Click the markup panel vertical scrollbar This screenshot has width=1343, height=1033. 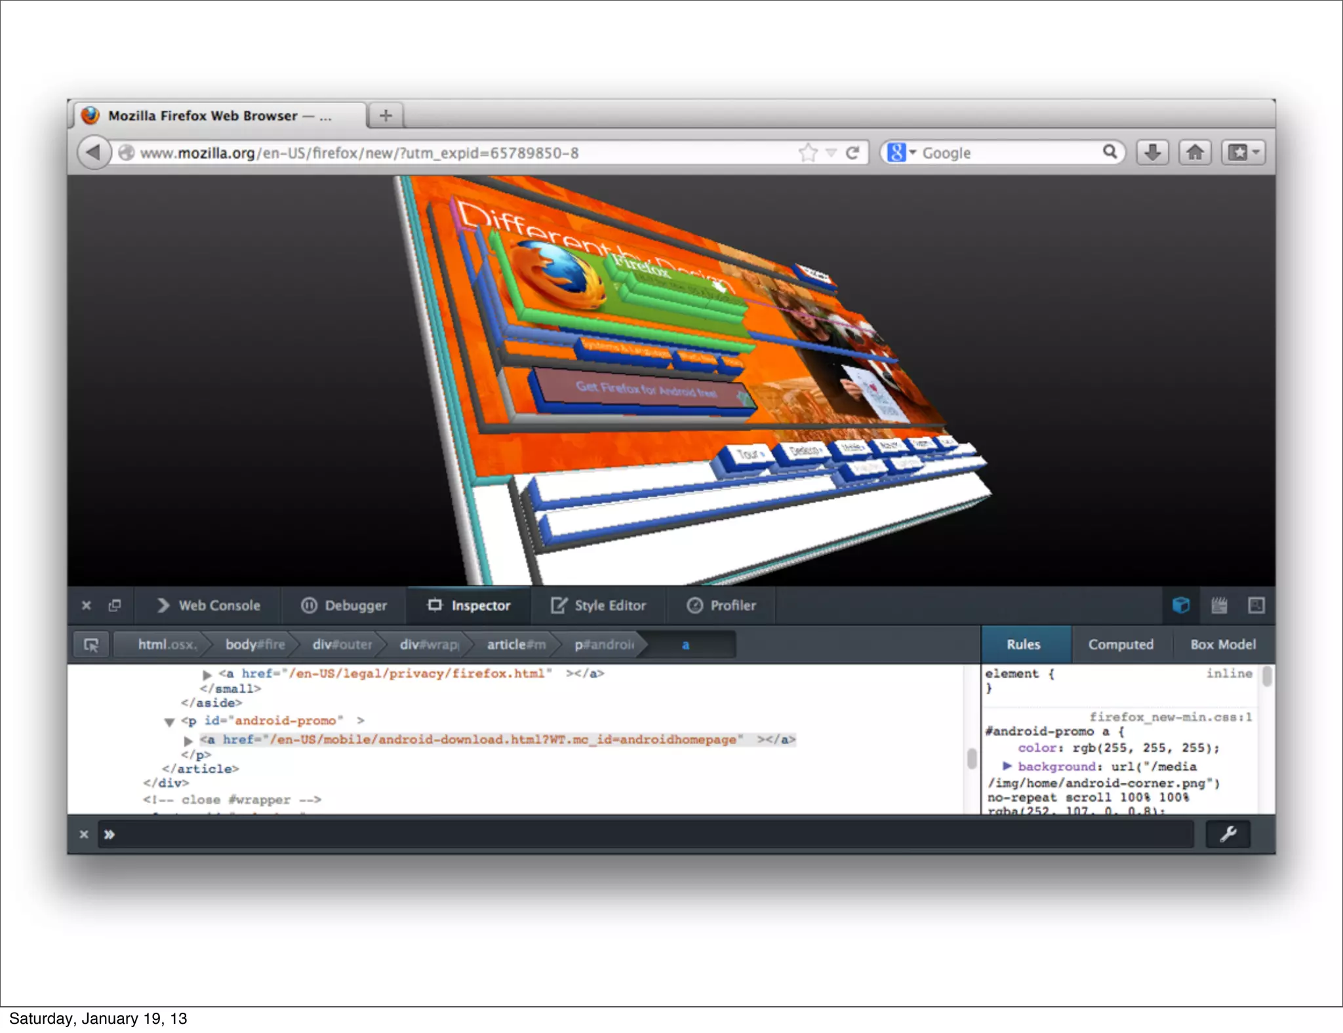pyautogui.click(x=971, y=758)
